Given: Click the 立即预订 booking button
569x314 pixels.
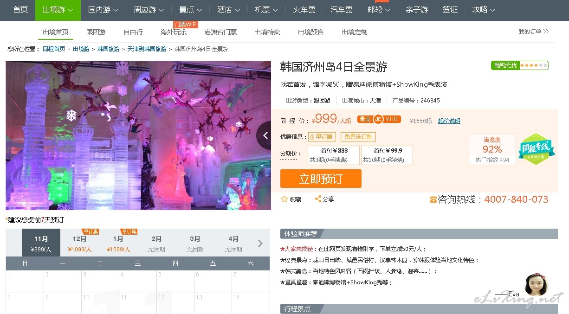Looking at the screenshot, I should [321, 179].
